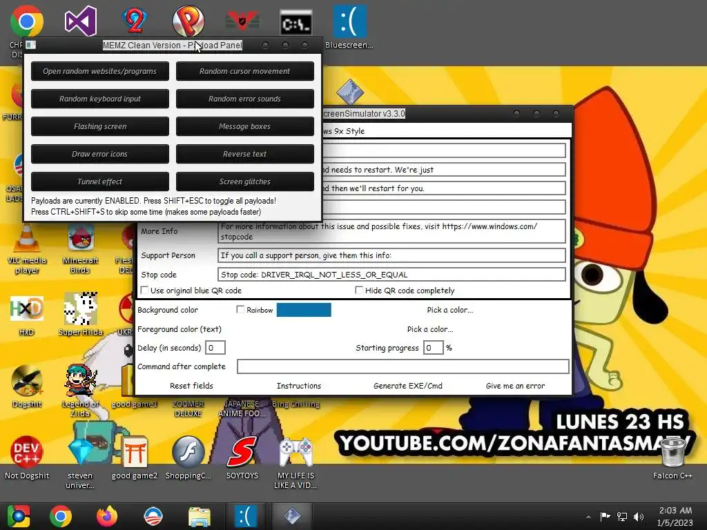This screenshot has width=707, height=530.
Task: Open File Explorer folder in taskbar
Action: click(x=200, y=516)
